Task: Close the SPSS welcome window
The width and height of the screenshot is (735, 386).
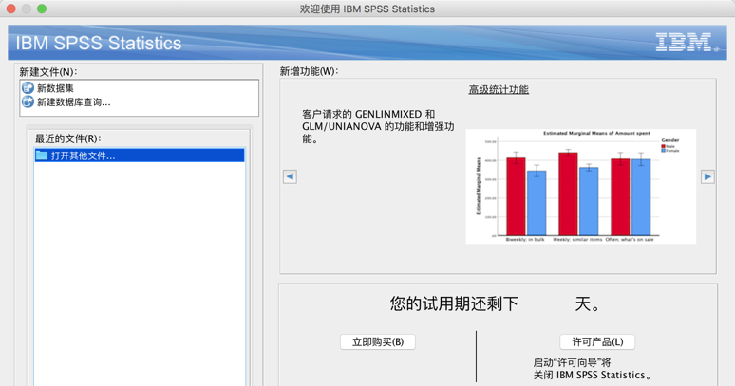Action: coord(11,9)
